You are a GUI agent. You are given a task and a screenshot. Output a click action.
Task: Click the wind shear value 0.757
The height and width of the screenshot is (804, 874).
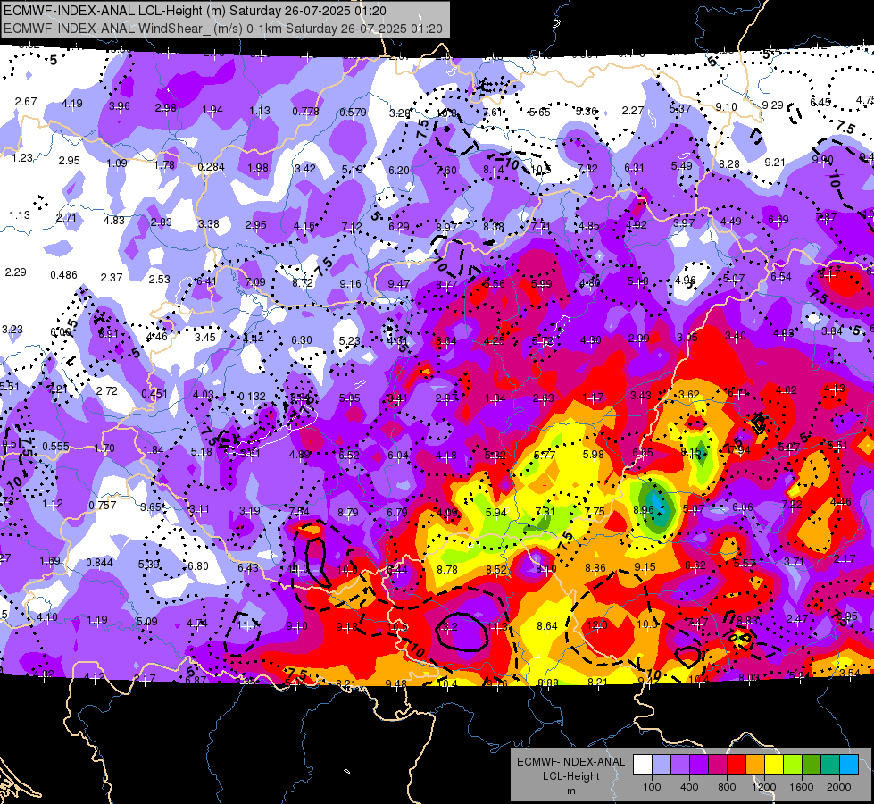click(103, 505)
